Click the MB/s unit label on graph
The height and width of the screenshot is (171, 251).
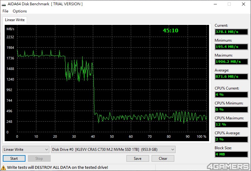coord(10,29)
